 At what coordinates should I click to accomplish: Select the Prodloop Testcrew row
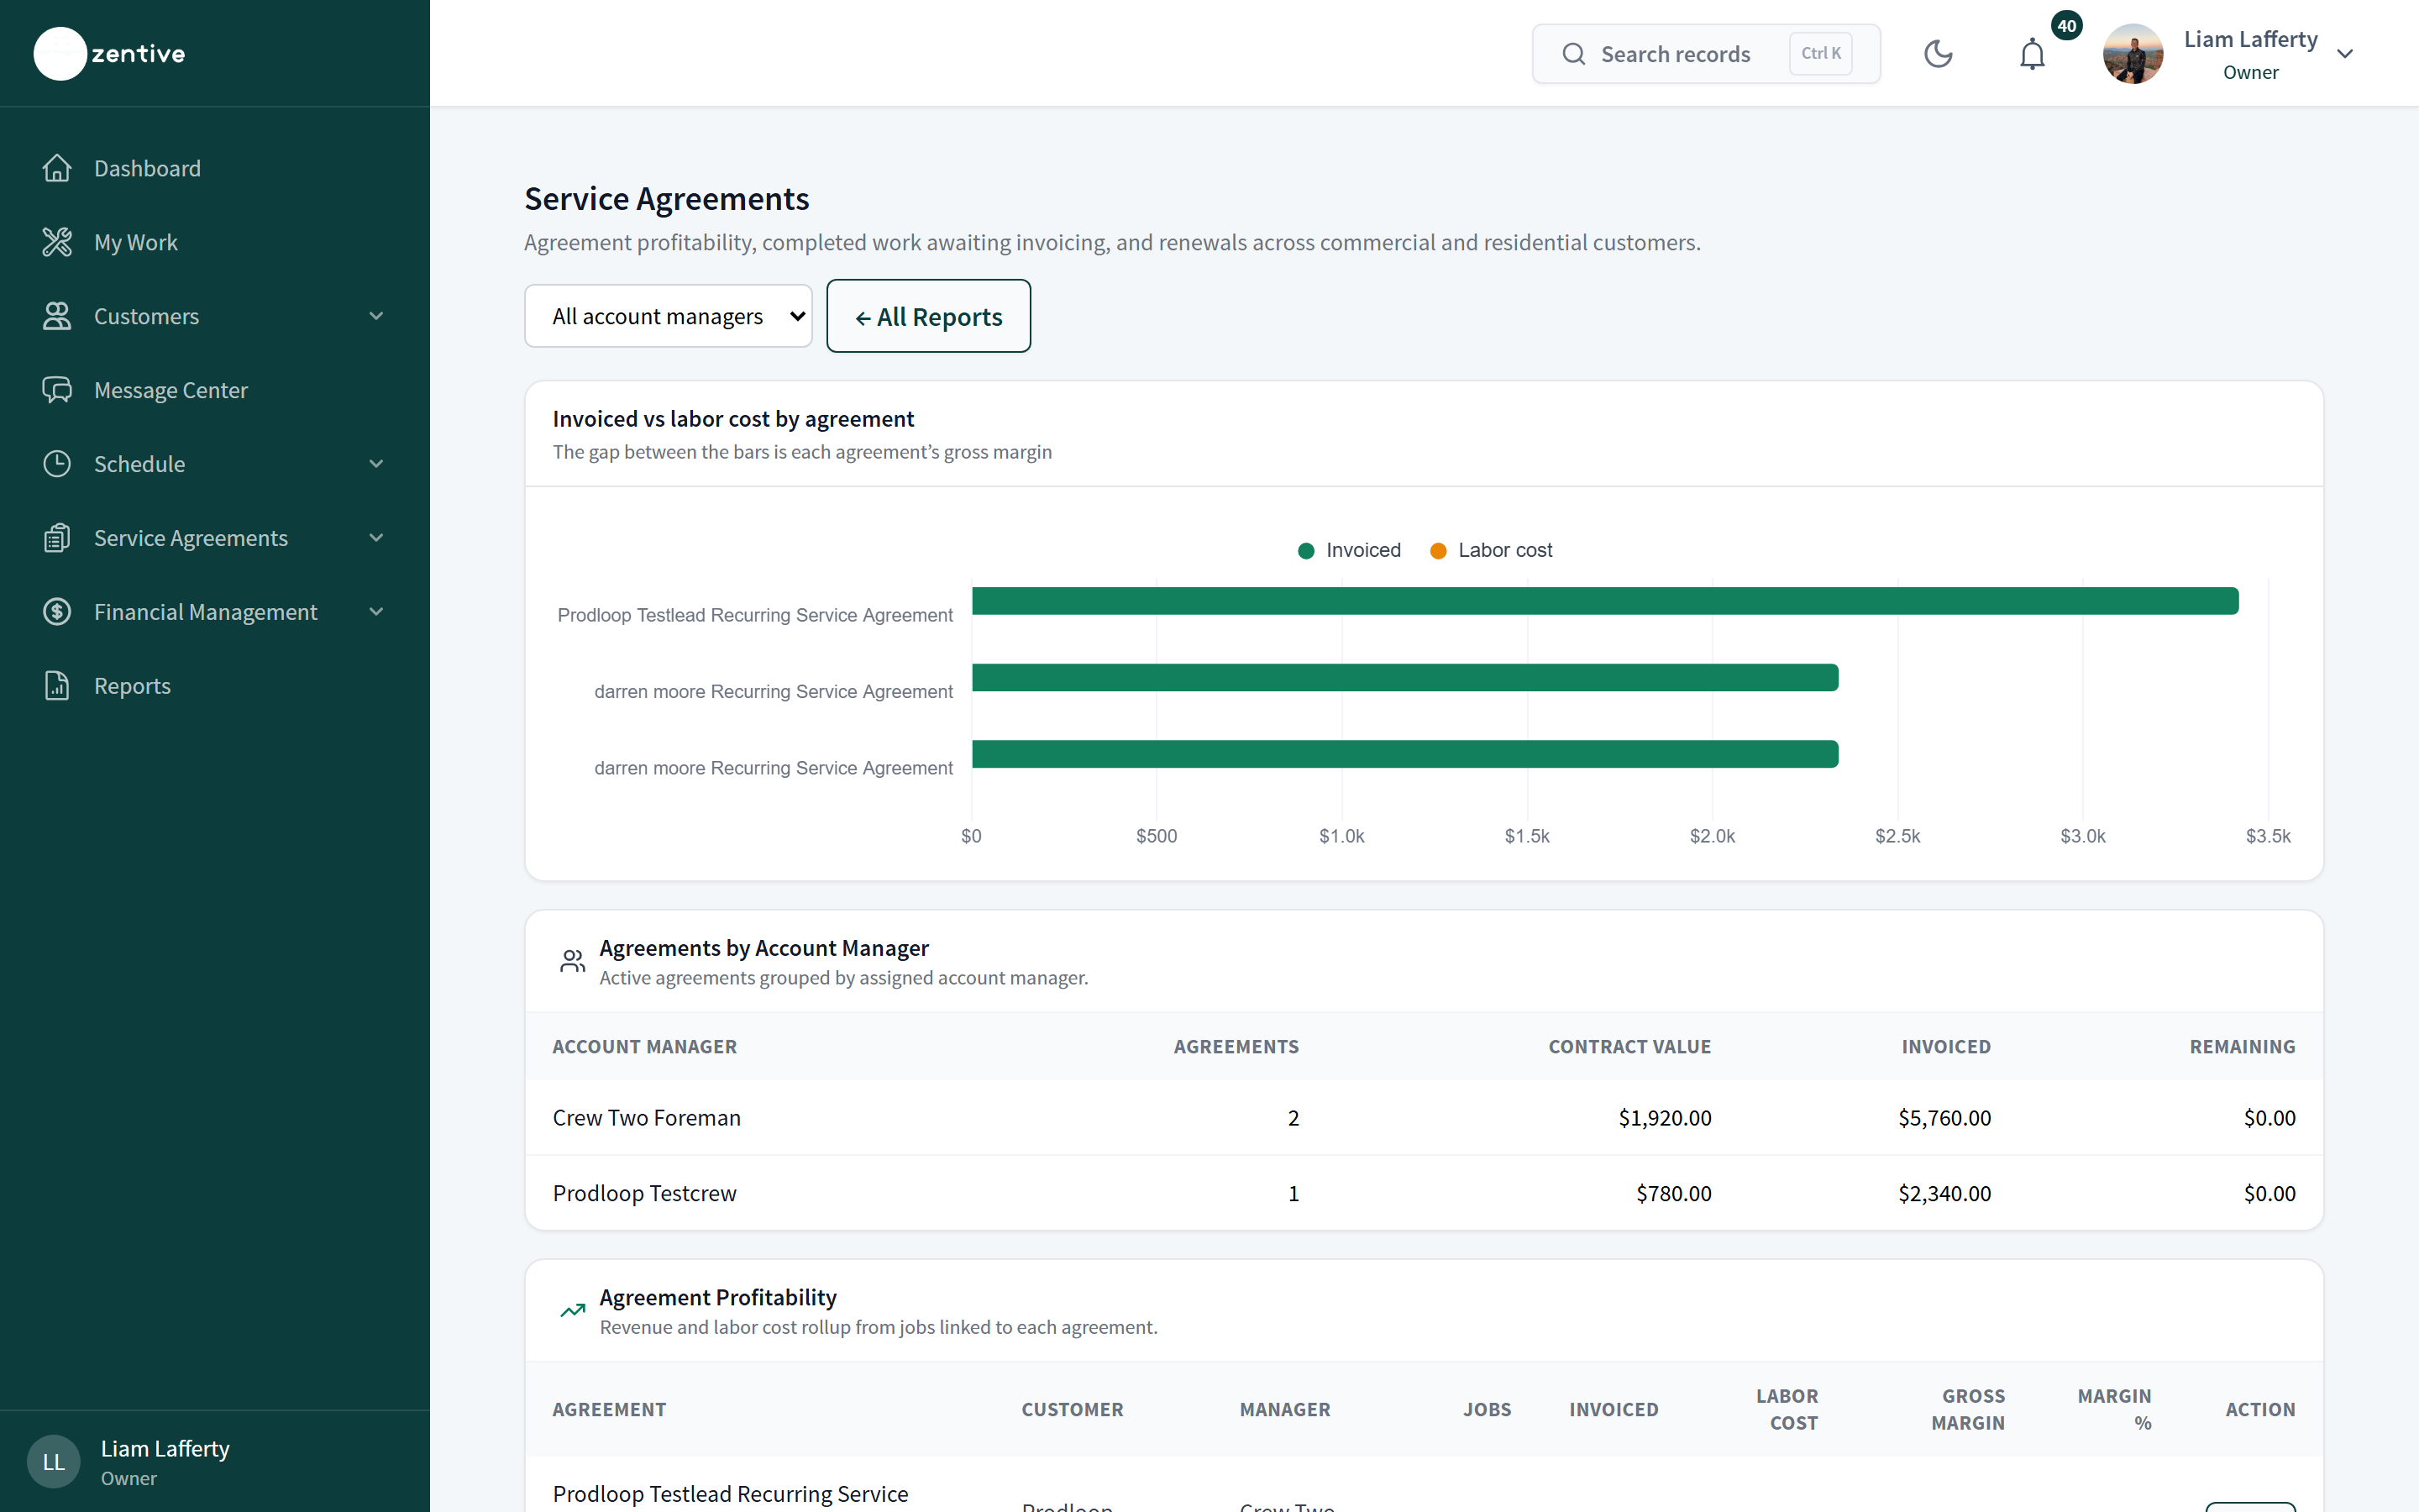click(1424, 1193)
